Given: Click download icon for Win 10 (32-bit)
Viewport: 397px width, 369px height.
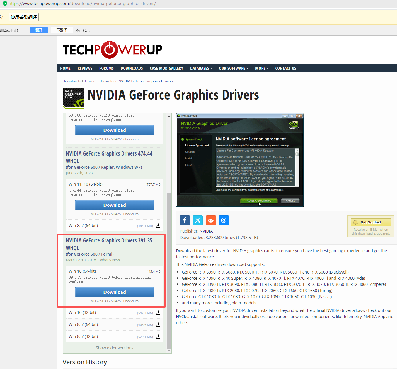Looking at the screenshot, I should 158,312.
